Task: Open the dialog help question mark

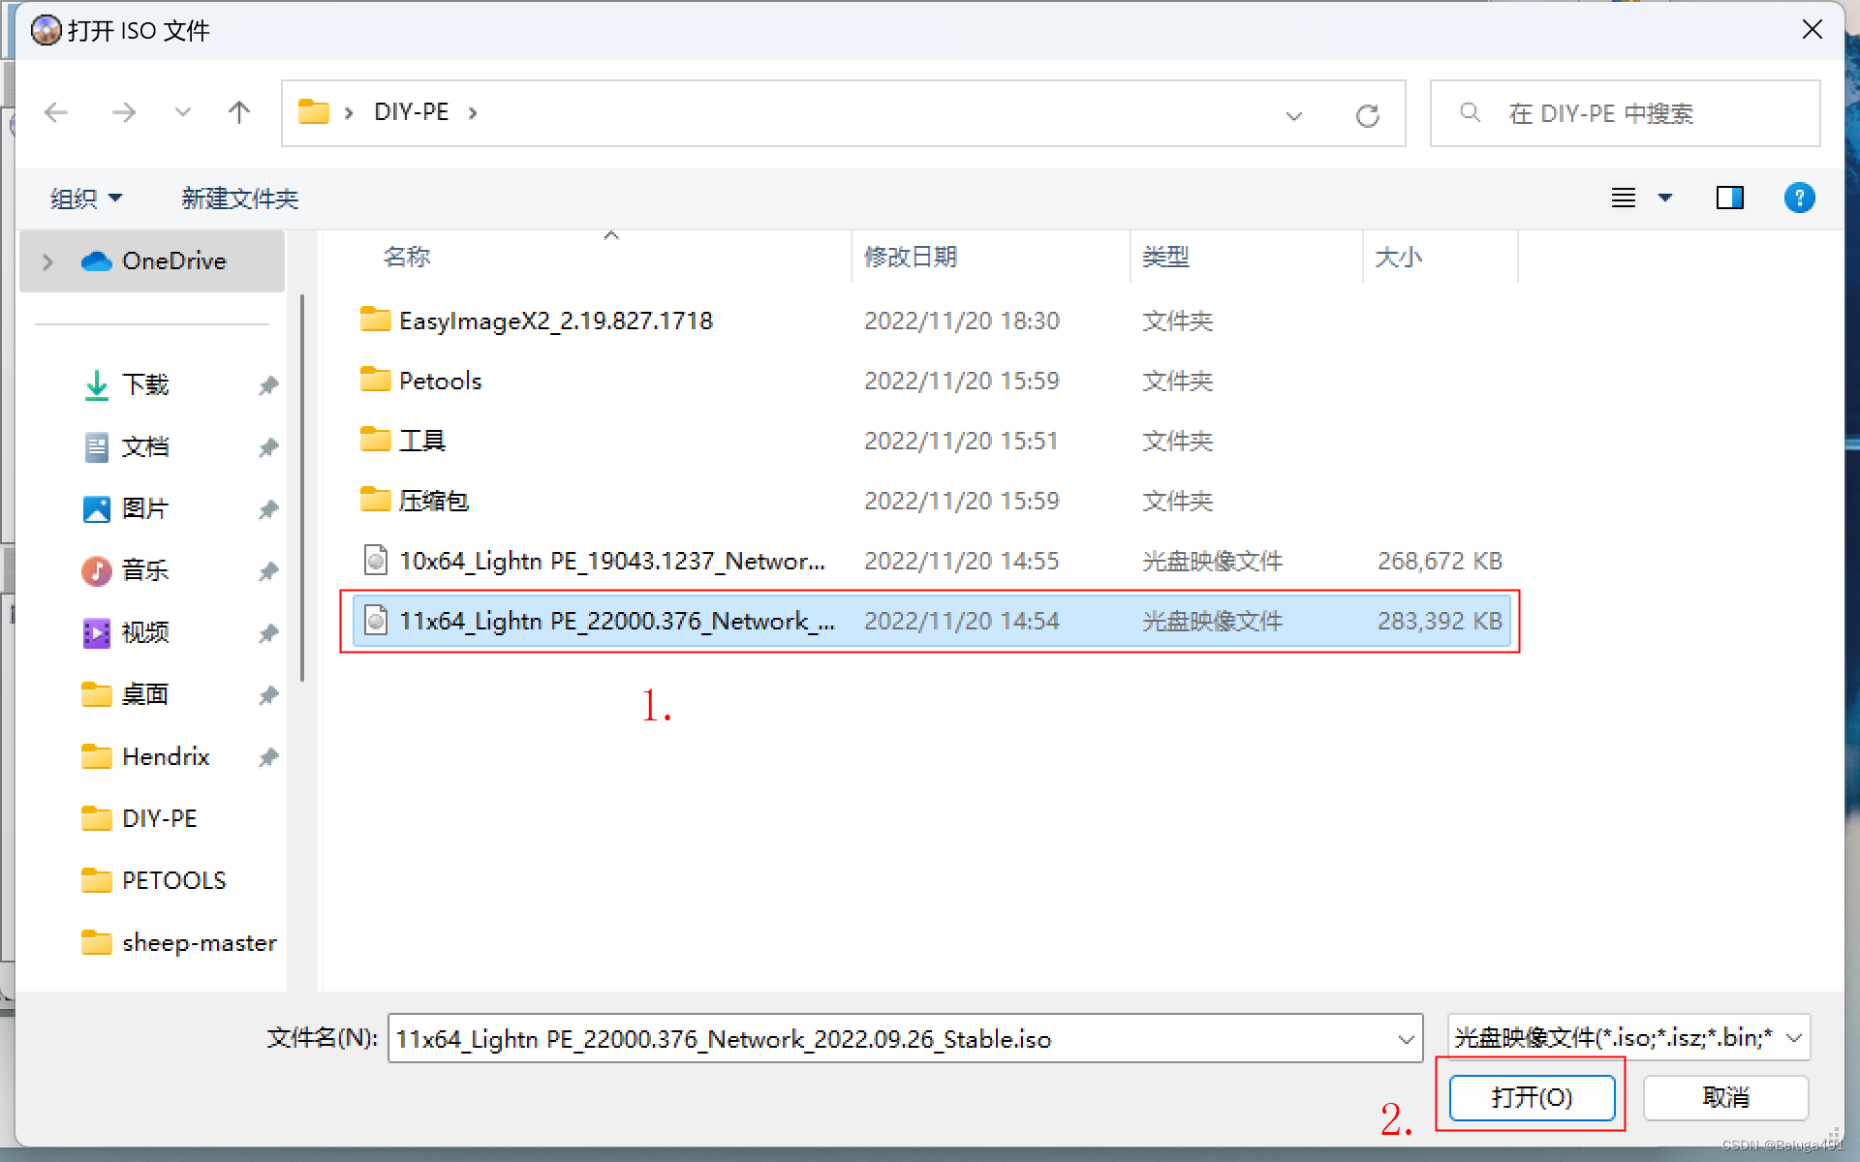Action: tap(1799, 198)
